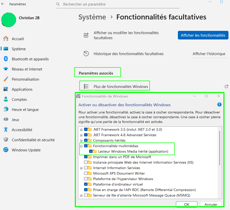Uncheck Prise en charge de l'API RDC
Viewport: 230px width, 210px height.
pos(86,190)
